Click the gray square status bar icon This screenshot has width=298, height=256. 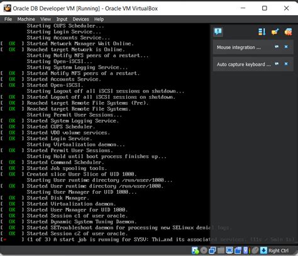221,250
